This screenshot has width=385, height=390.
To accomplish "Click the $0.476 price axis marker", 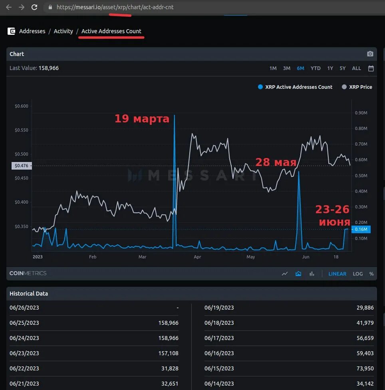I will 22,166.
